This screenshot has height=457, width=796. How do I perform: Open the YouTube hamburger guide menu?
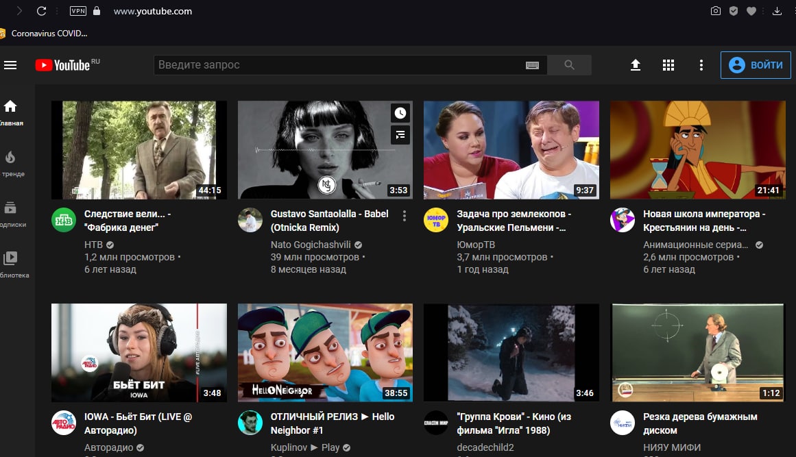coord(10,65)
